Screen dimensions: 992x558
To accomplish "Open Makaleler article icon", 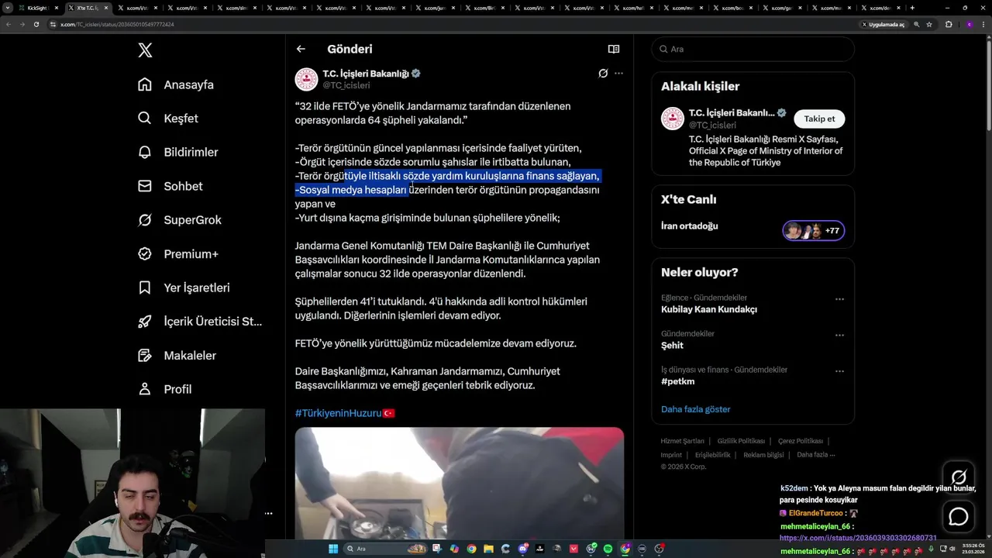I will (145, 355).
